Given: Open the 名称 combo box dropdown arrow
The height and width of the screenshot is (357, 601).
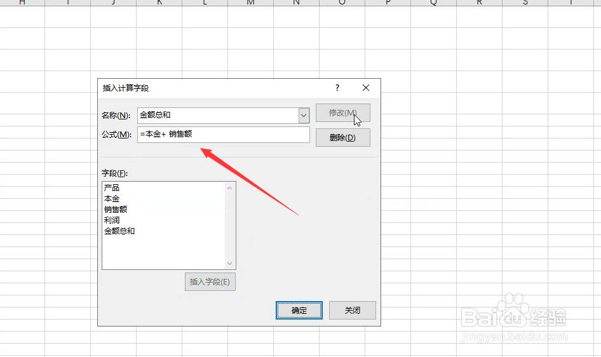Looking at the screenshot, I should 304,116.
